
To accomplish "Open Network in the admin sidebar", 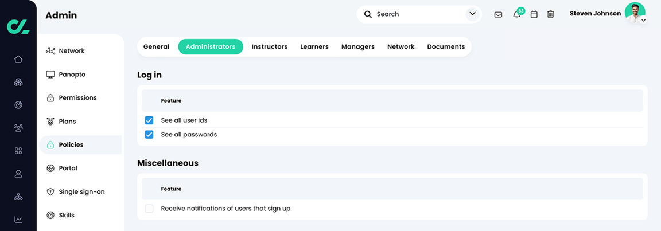I will pos(80,51).
